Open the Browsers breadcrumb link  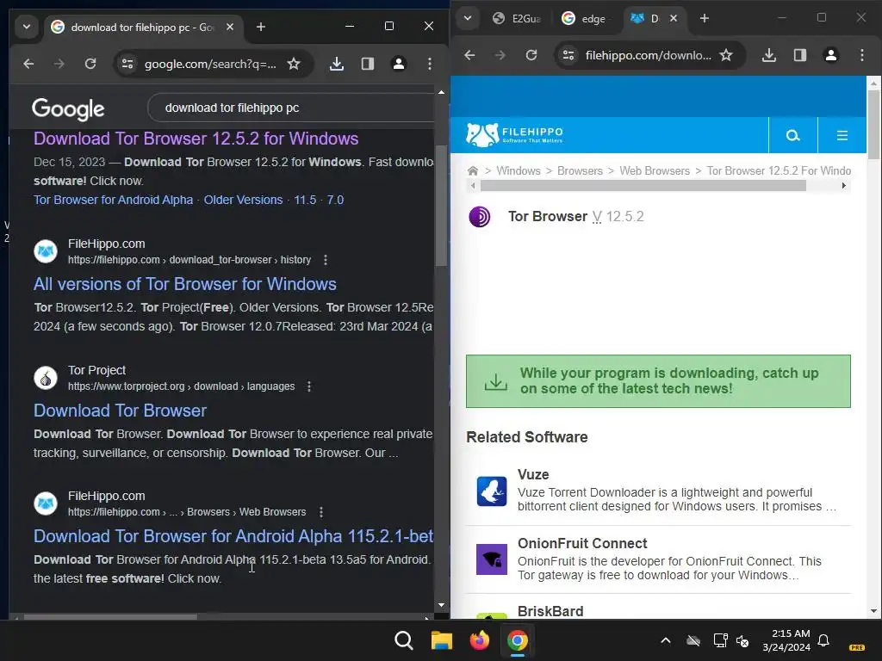(580, 171)
